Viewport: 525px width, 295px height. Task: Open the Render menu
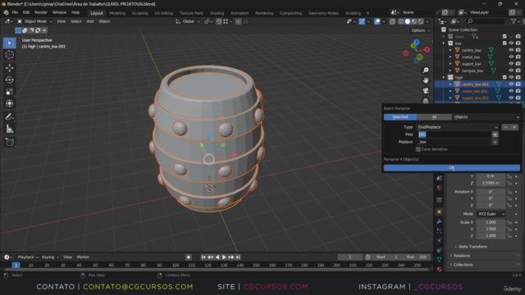pos(41,12)
